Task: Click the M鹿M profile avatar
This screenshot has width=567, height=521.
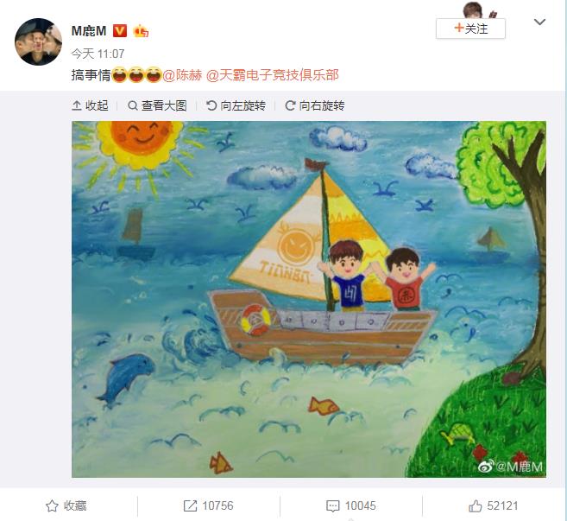Action: (38, 42)
